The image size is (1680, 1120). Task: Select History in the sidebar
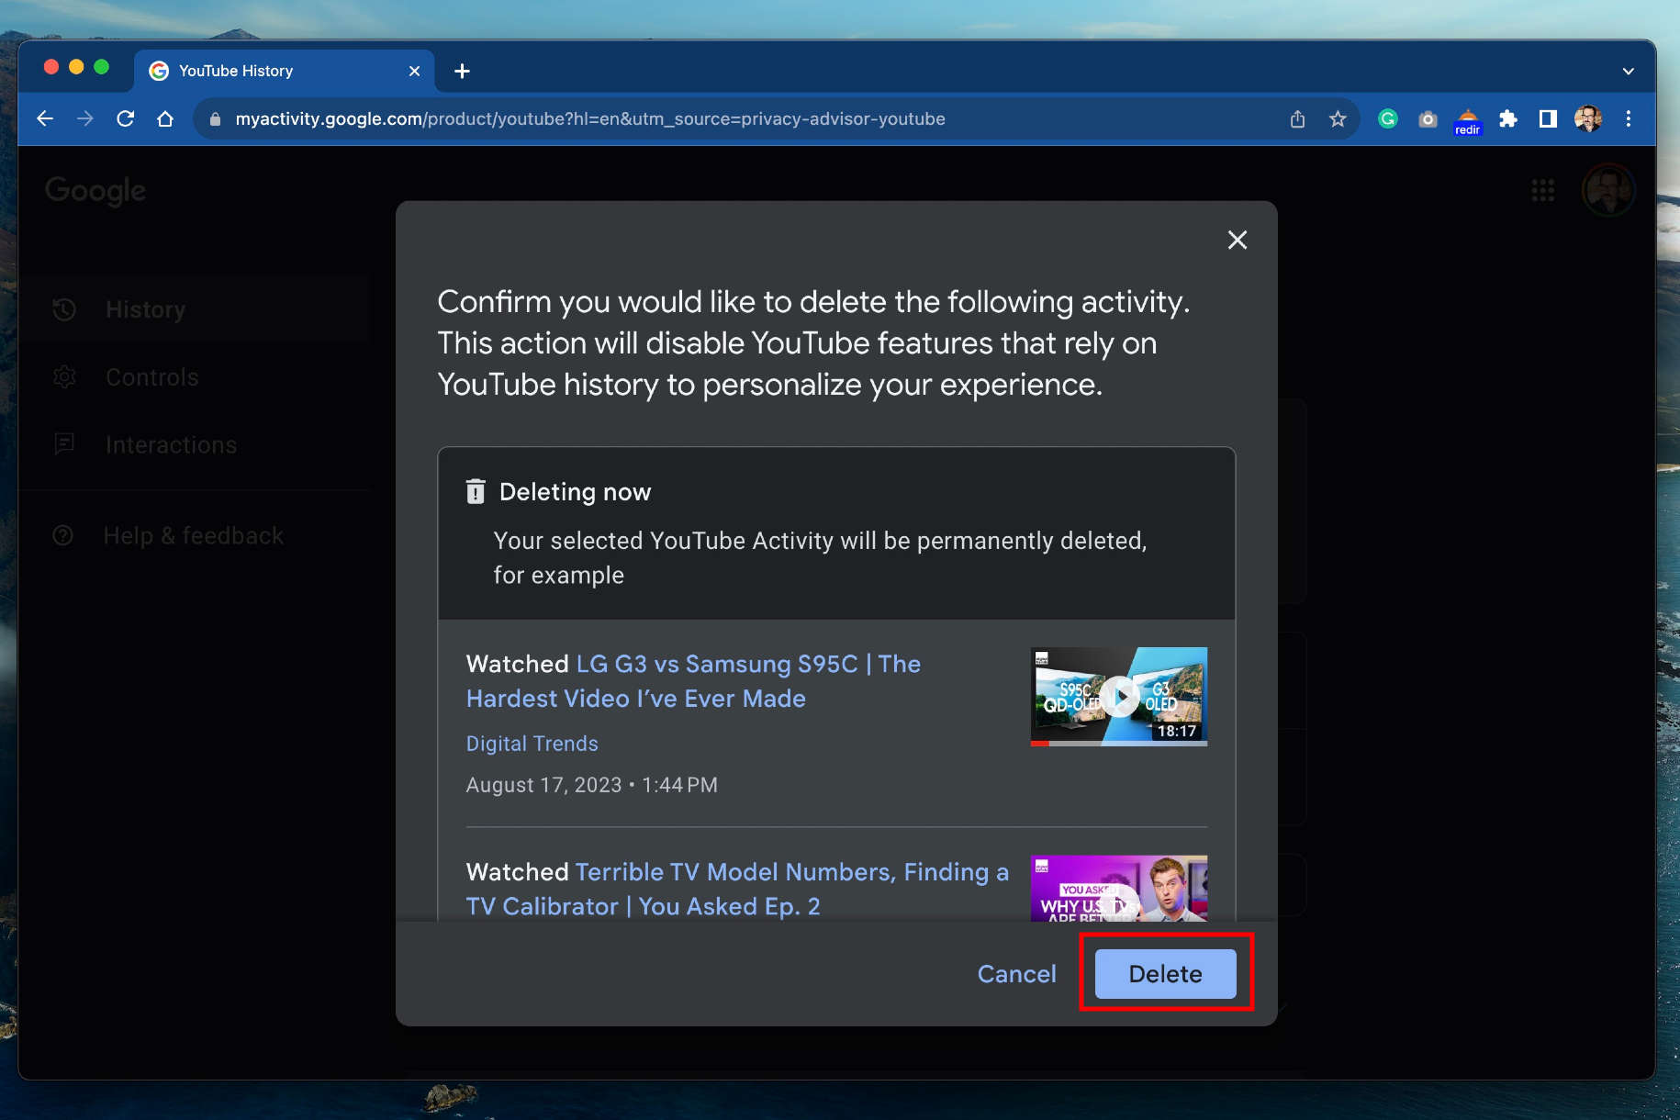point(195,309)
